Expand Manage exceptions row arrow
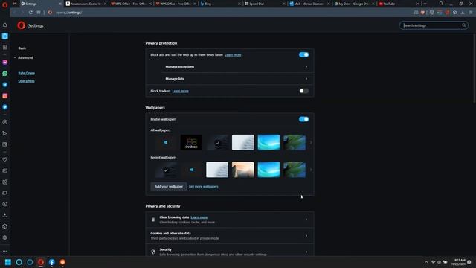The height and width of the screenshot is (268, 476). point(306,66)
